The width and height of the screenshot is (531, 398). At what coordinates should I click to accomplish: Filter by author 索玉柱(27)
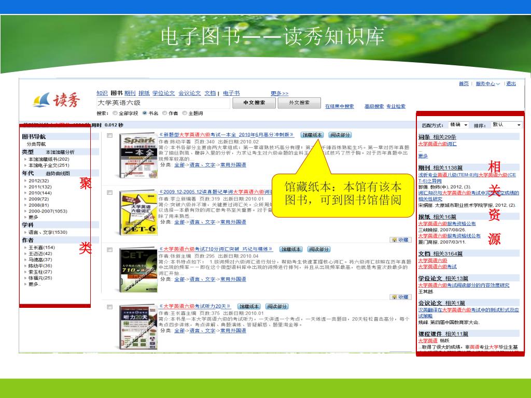pyautogui.click(x=40, y=272)
